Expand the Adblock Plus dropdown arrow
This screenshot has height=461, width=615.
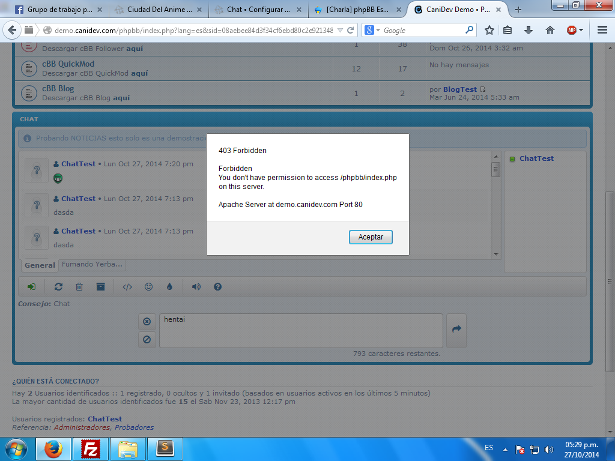(x=581, y=30)
